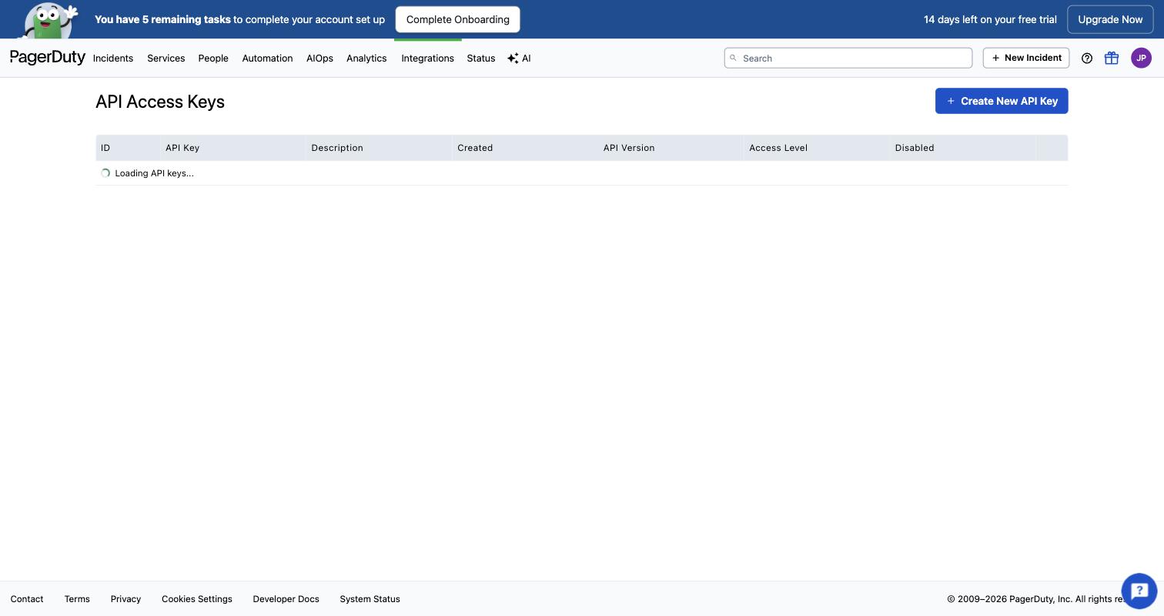The height and width of the screenshot is (616, 1164).
Task: Open the Privacy footer link
Action: point(125,599)
